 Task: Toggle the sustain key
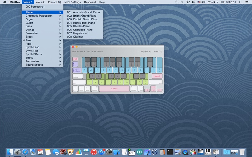[114, 89]
